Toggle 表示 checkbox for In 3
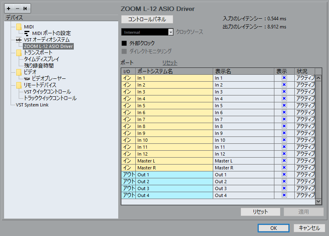329x236 pixels. [284, 92]
